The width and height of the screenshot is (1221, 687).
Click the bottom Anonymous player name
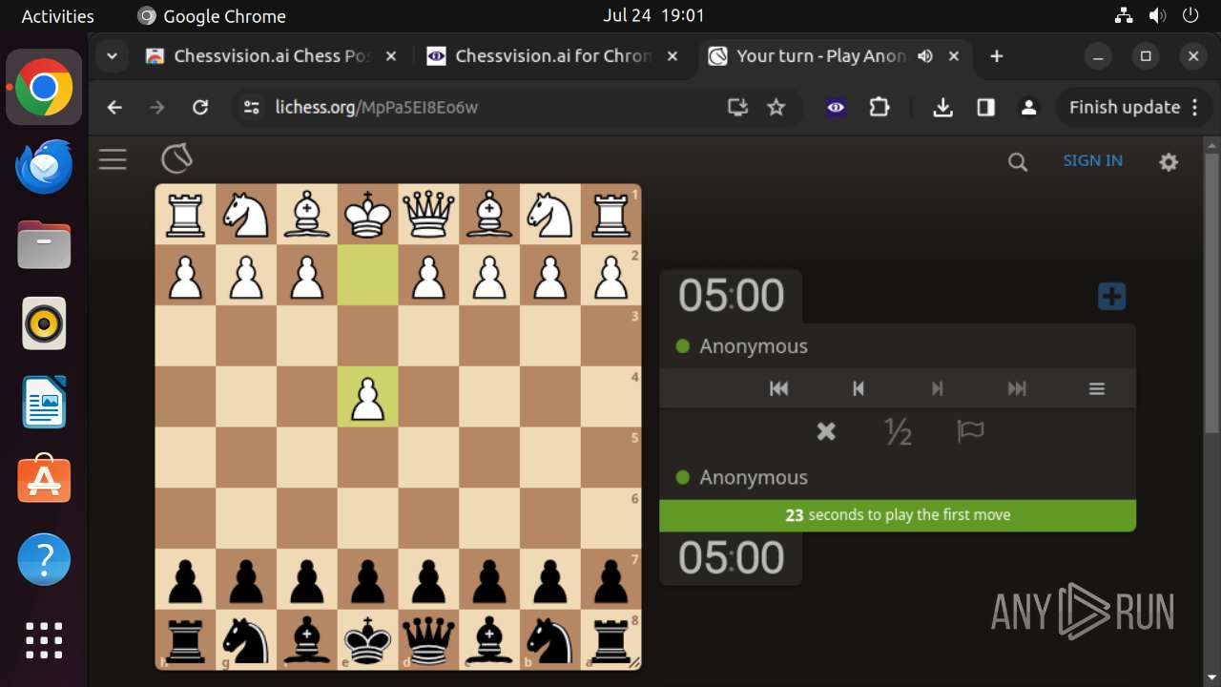pos(754,478)
